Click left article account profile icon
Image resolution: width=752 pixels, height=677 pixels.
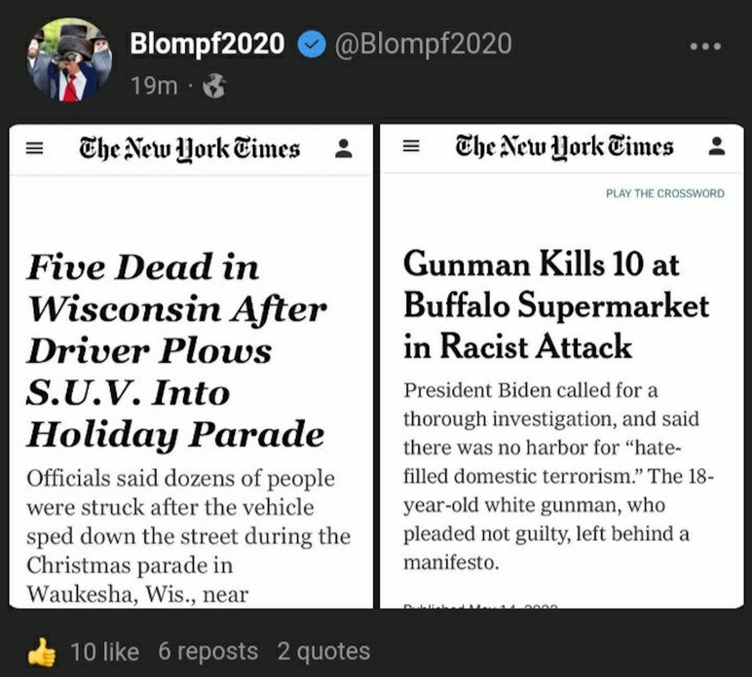(x=343, y=149)
